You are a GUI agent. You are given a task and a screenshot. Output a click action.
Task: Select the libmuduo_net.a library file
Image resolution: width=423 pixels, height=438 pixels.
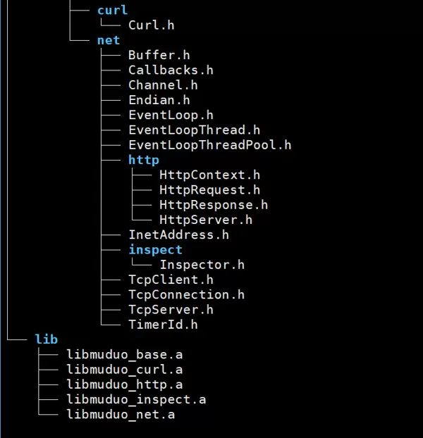(x=121, y=415)
